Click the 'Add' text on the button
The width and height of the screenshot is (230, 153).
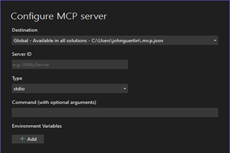[x=32, y=139]
